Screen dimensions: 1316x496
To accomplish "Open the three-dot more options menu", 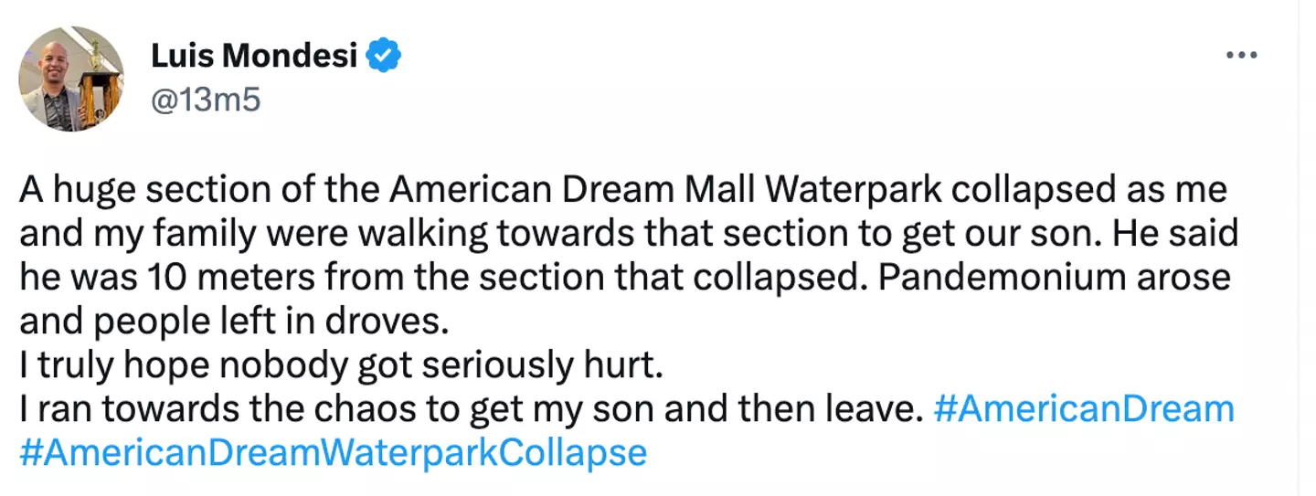I will click(x=1241, y=57).
